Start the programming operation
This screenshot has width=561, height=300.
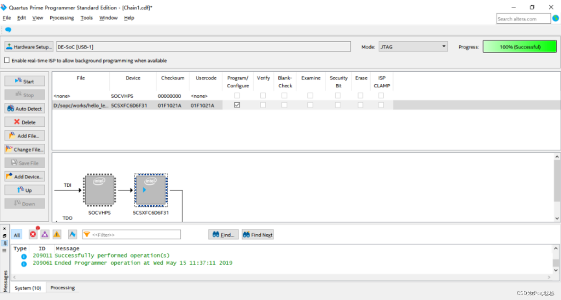click(x=24, y=81)
